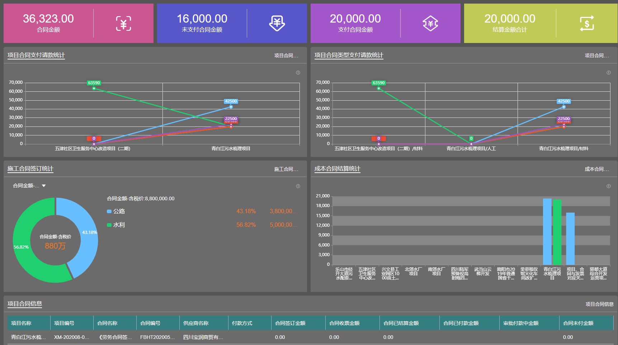Click info icon in 项目合同类型支付请款统计 chart

pos(608,73)
